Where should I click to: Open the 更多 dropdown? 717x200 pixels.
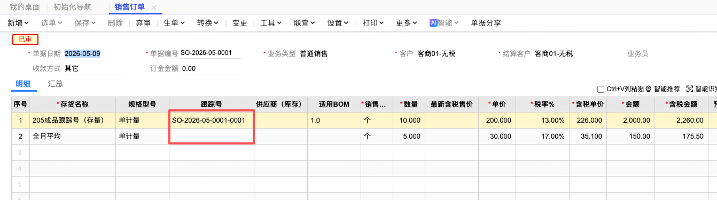pos(407,23)
